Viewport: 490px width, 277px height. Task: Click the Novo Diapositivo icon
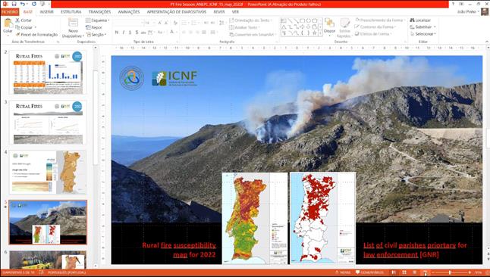pos(73,28)
